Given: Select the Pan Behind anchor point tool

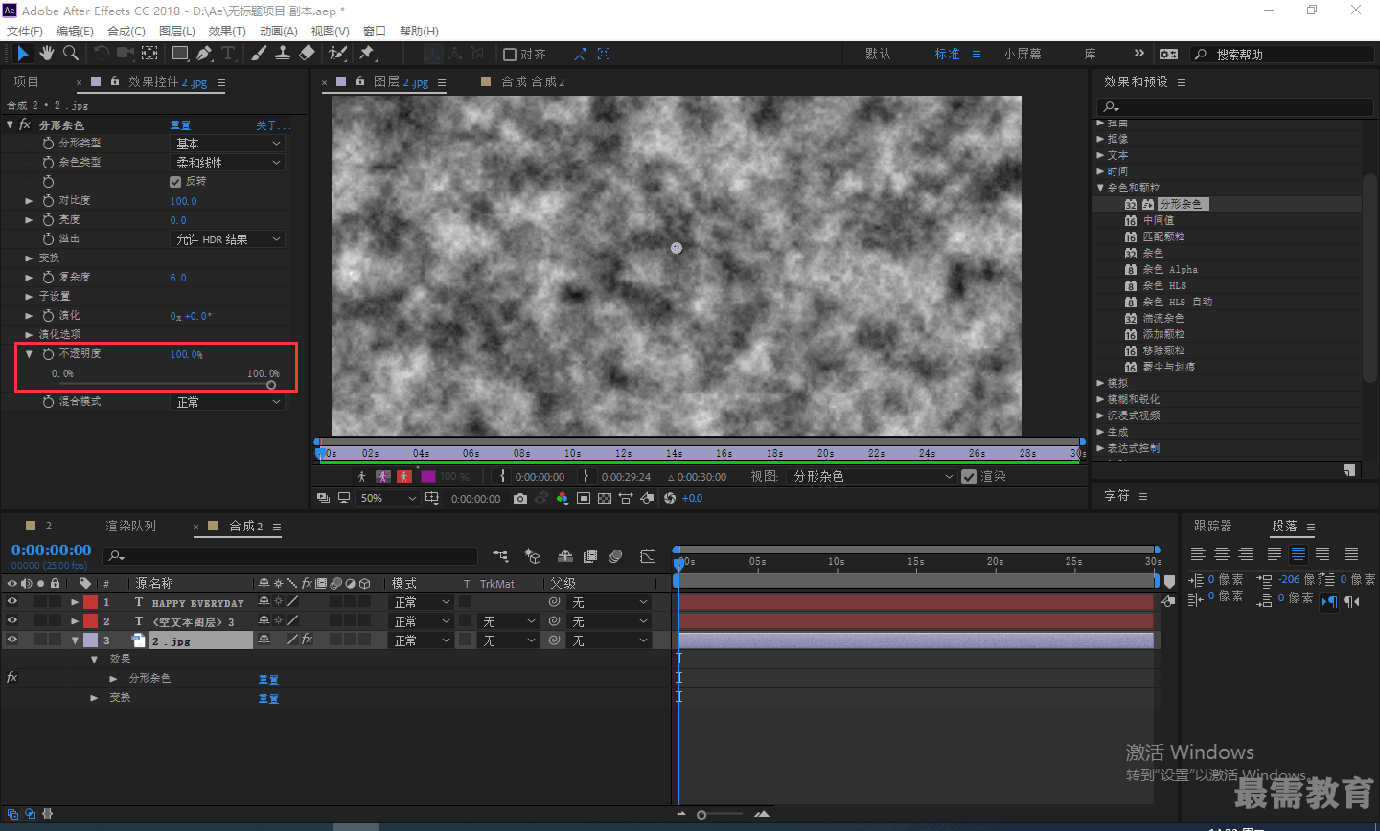Looking at the screenshot, I should point(150,54).
